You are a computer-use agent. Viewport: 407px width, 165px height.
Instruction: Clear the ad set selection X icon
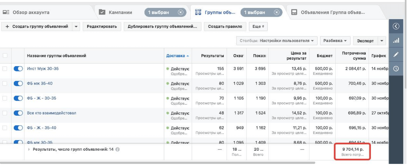click(x=277, y=12)
